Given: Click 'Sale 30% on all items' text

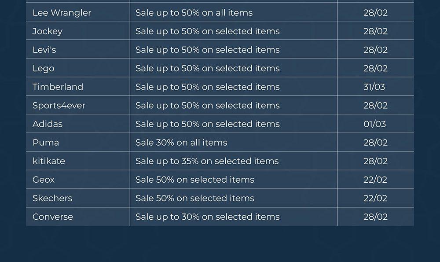Looking at the screenshot, I should [181, 142].
